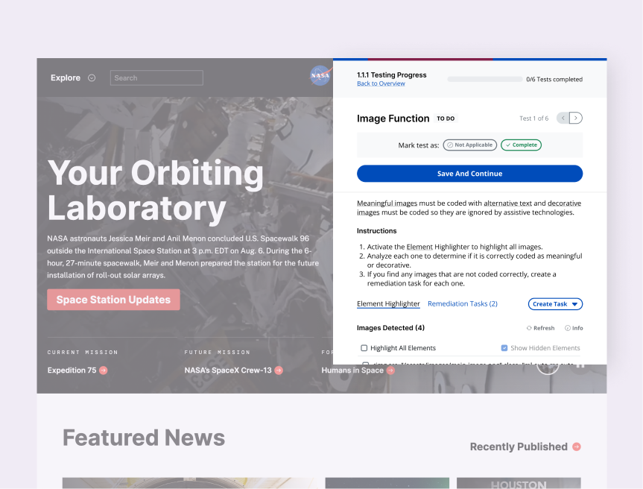Open NASA's SpaceX Crew-13 arrow icon
This screenshot has height=489, width=643.
point(279,370)
